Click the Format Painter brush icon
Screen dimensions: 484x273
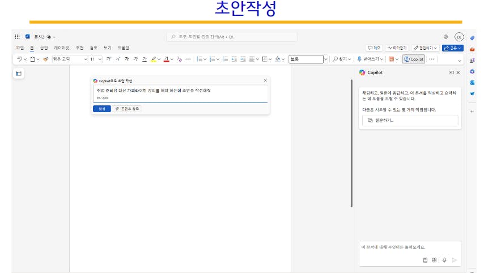coord(45,59)
